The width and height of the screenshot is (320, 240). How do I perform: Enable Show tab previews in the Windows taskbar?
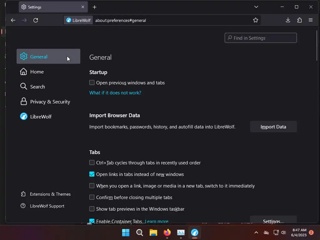pyautogui.click(x=92, y=209)
